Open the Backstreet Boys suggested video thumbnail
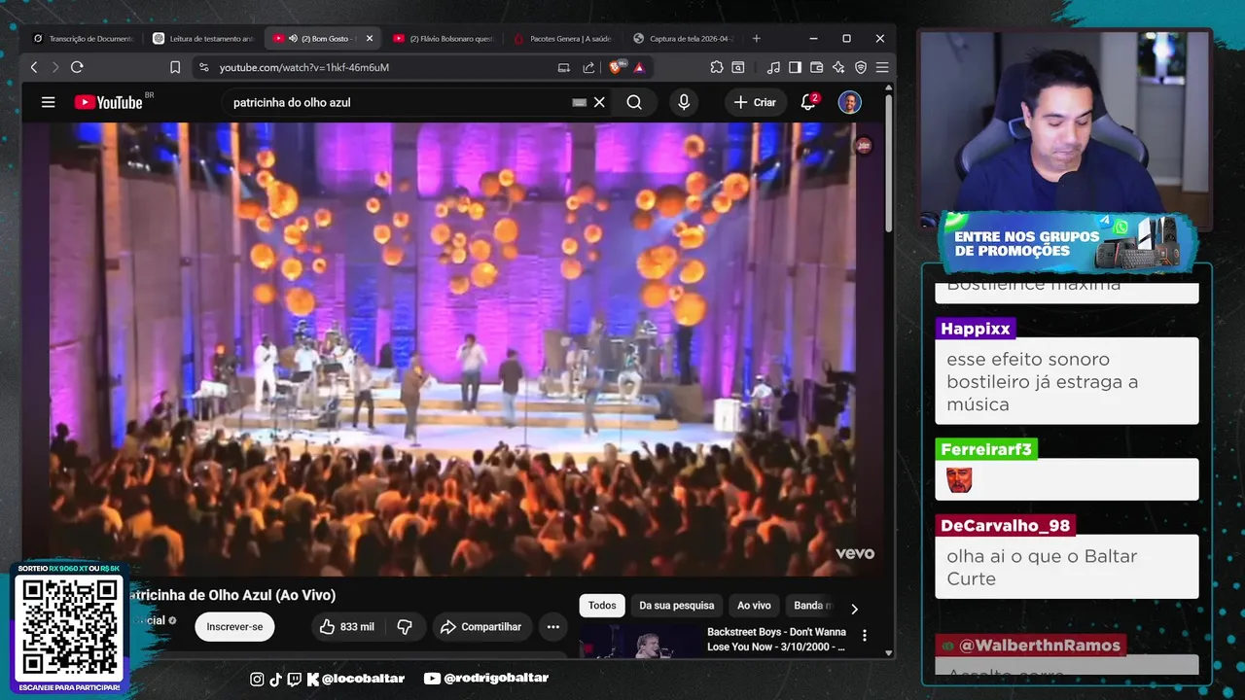The height and width of the screenshot is (700, 1245). tap(638, 641)
